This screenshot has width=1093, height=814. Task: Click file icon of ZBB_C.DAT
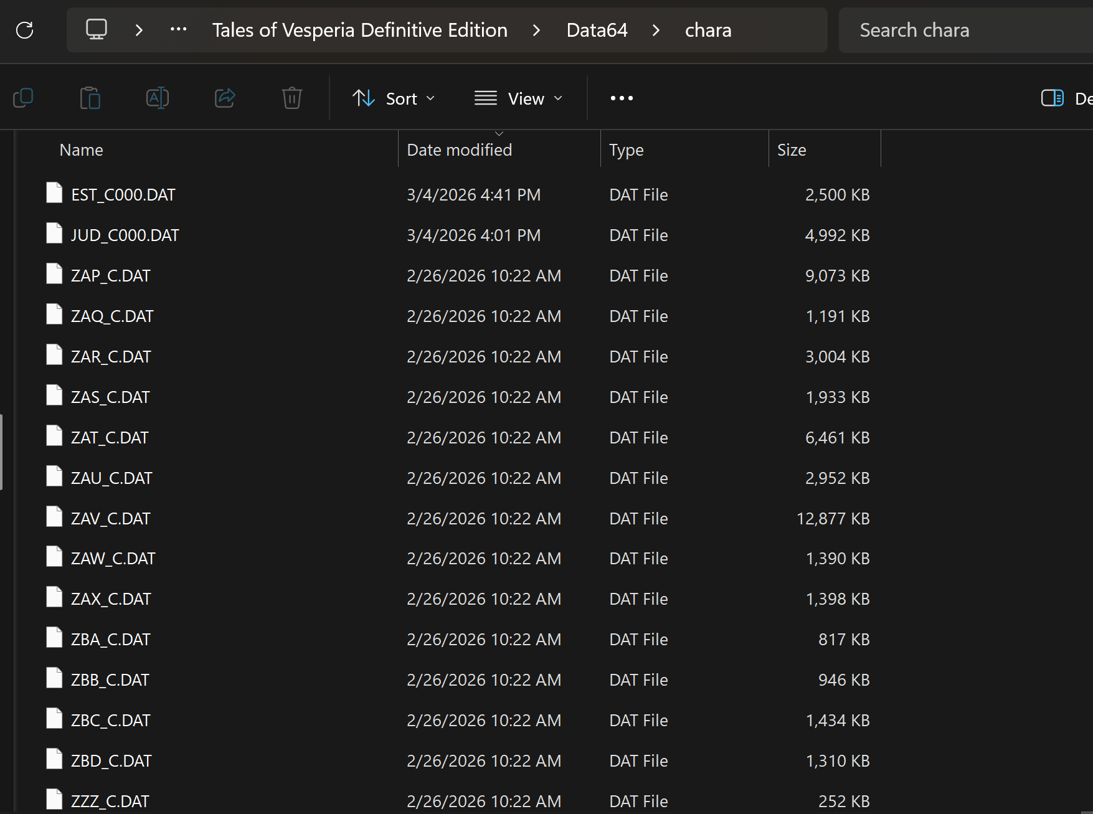pos(54,678)
